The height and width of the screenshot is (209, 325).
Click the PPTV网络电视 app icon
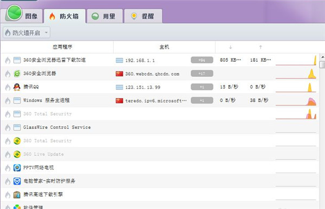point(17,168)
